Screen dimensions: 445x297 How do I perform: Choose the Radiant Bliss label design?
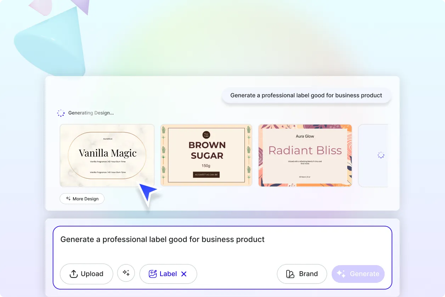click(305, 155)
